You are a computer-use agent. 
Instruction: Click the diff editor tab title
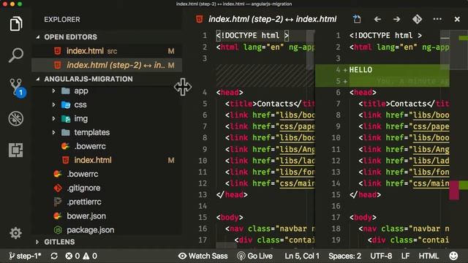[x=272, y=20]
